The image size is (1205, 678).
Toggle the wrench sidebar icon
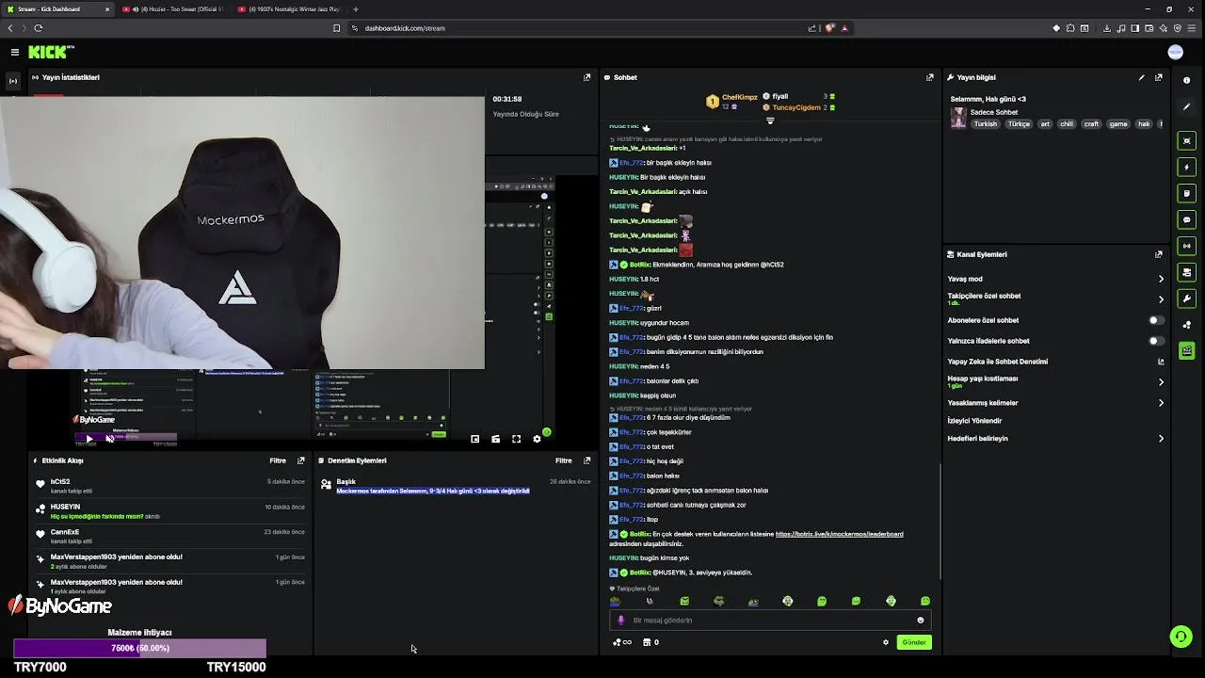pyautogui.click(x=1186, y=299)
